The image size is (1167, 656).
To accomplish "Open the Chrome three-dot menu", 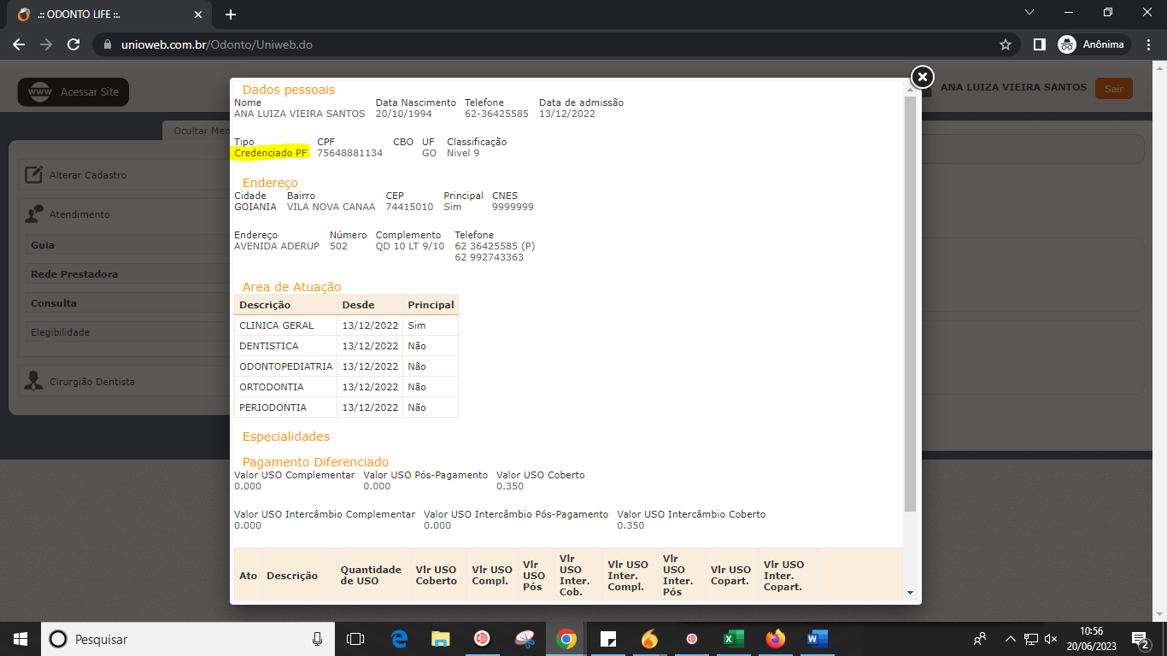I will 1149,44.
